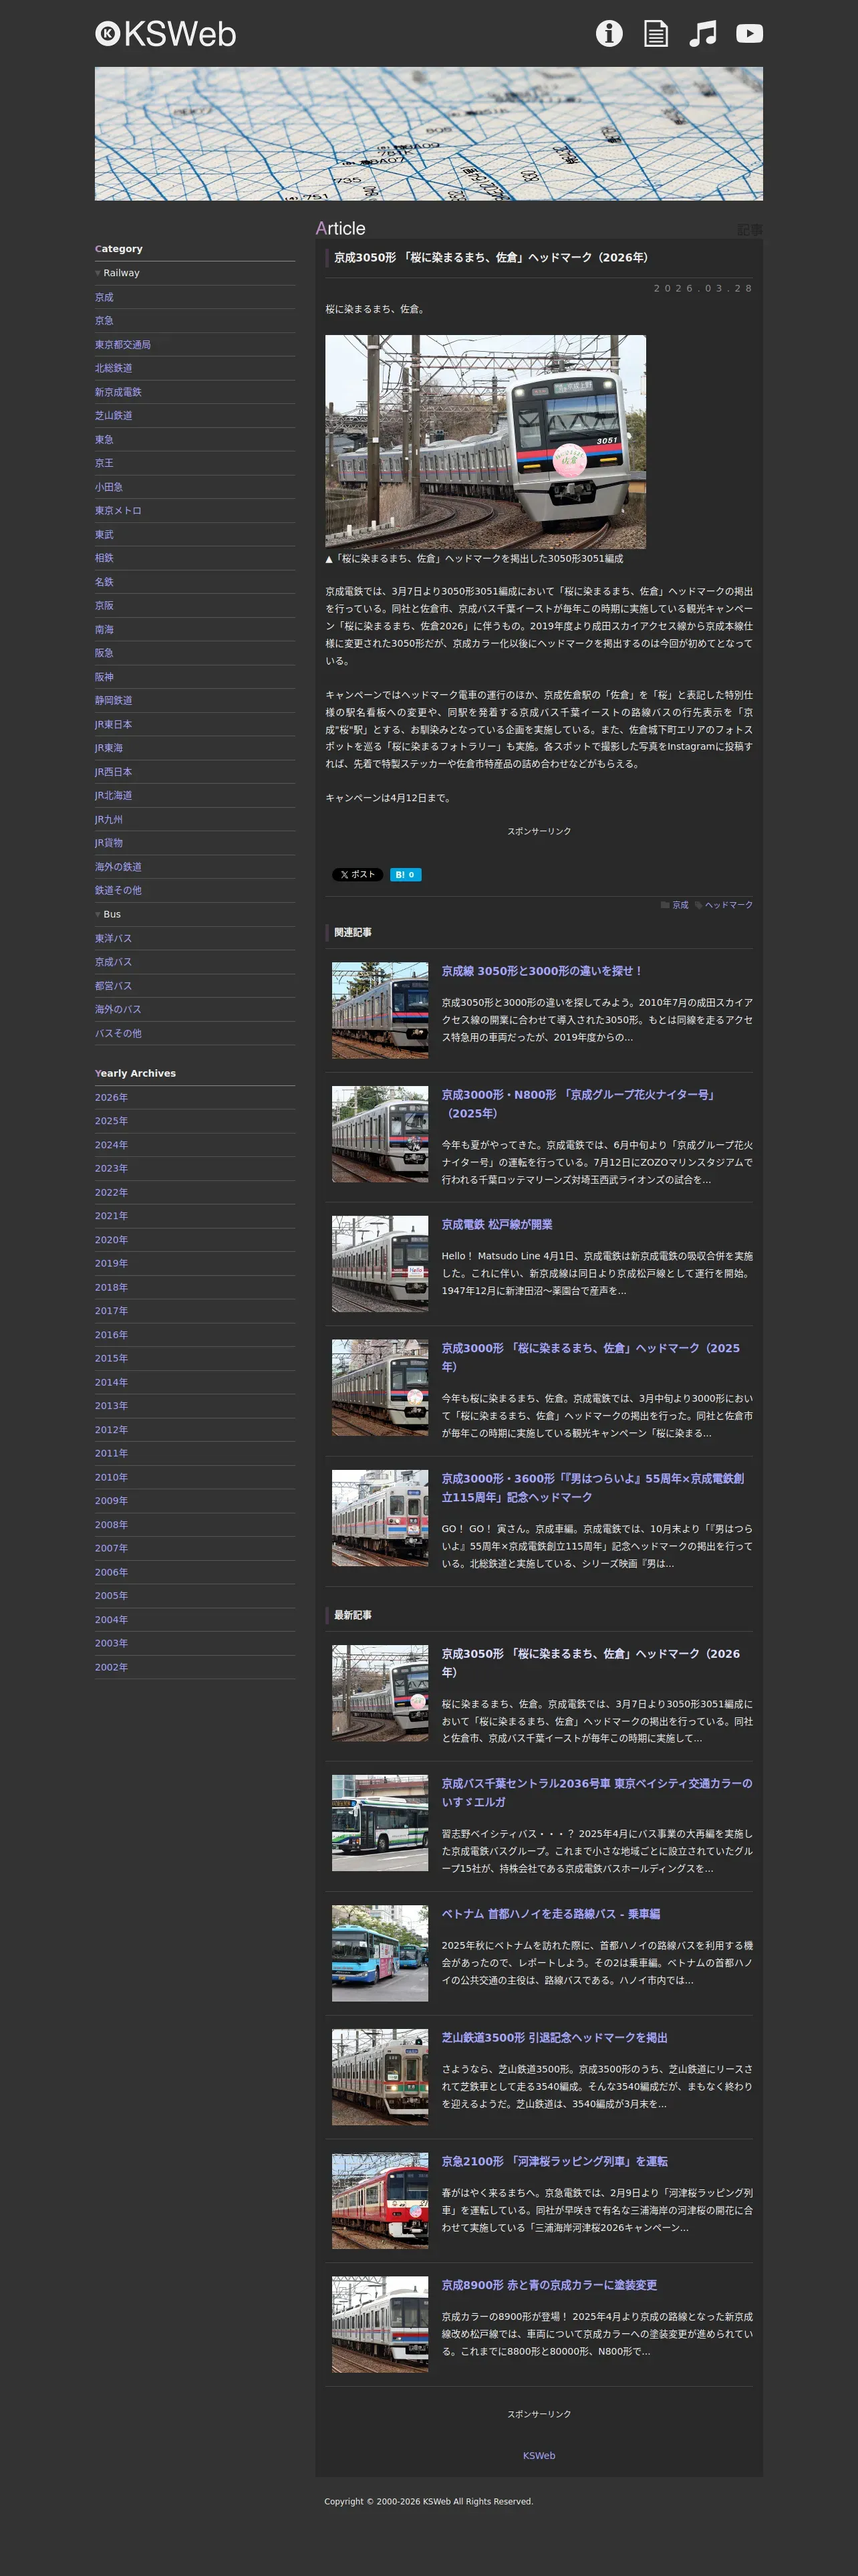Click the map banner image under the header

[x=428, y=134]
